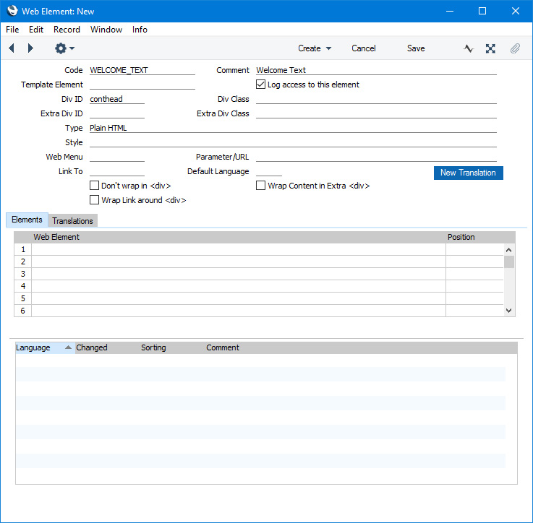Screen dimensions: 533x523
Task: Close the Web Element window
Action: pos(516,11)
